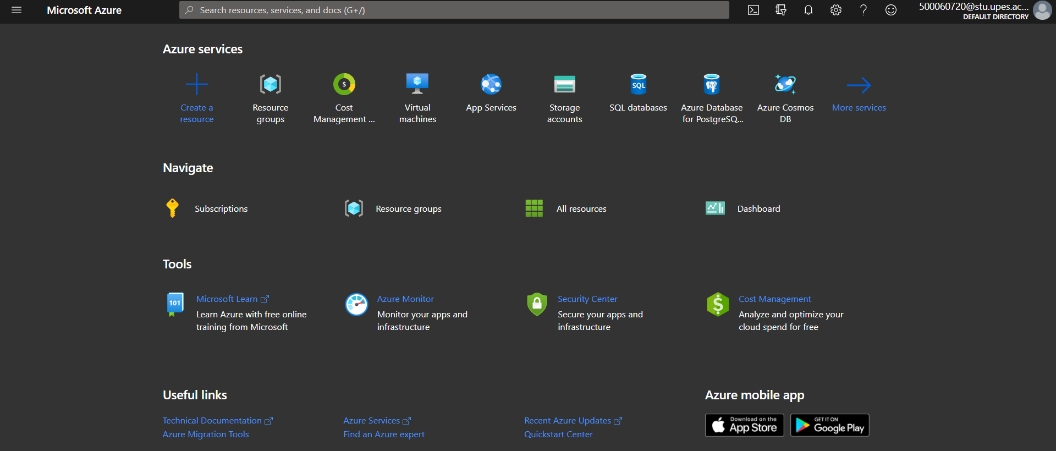Open the help question mark menu
This screenshot has width=1056, height=451.
(x=864, y=10)
